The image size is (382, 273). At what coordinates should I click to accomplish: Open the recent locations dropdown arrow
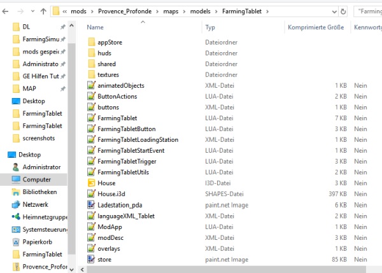pos(31,11)
